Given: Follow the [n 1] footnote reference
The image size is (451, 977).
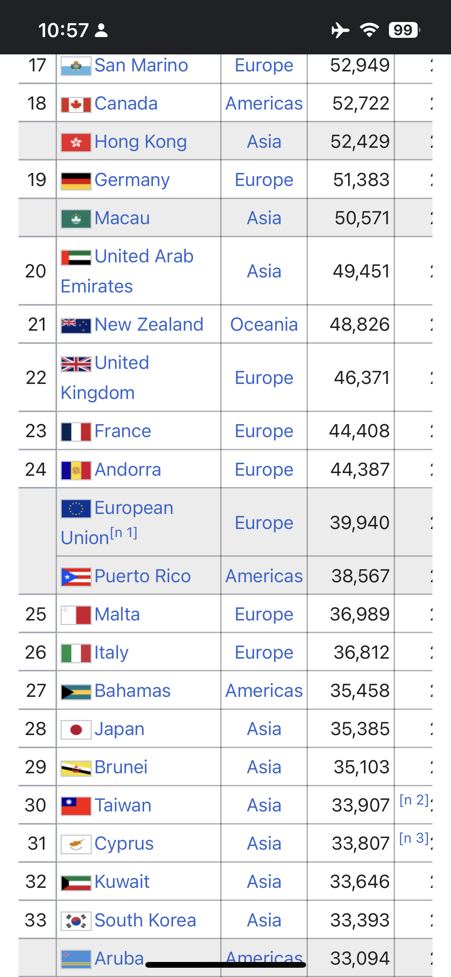Looking at the screenshot, I should (124, 533).
